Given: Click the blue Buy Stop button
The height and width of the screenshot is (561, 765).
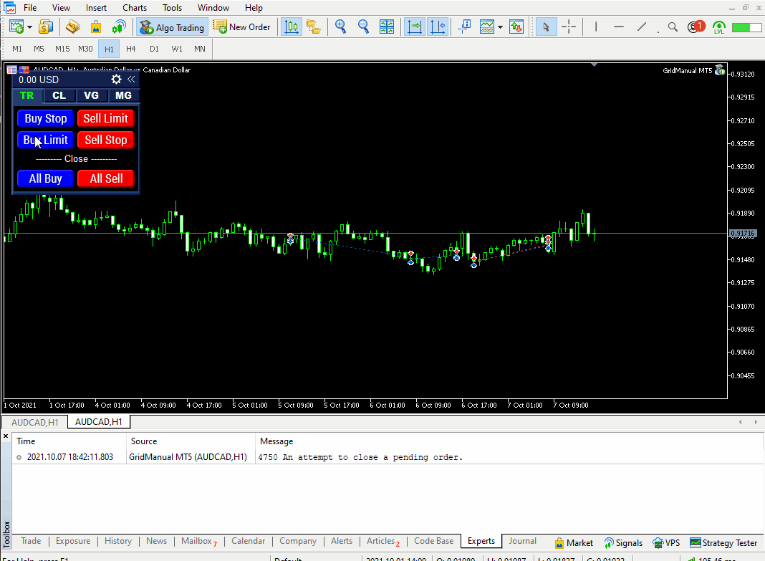Looking at the screenshot, I should click(45, 118).
